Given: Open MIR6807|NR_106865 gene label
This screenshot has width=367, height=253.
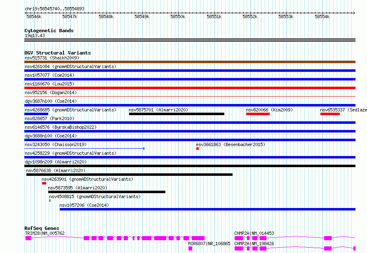Looking at the screenshot, I should [209, 244].
